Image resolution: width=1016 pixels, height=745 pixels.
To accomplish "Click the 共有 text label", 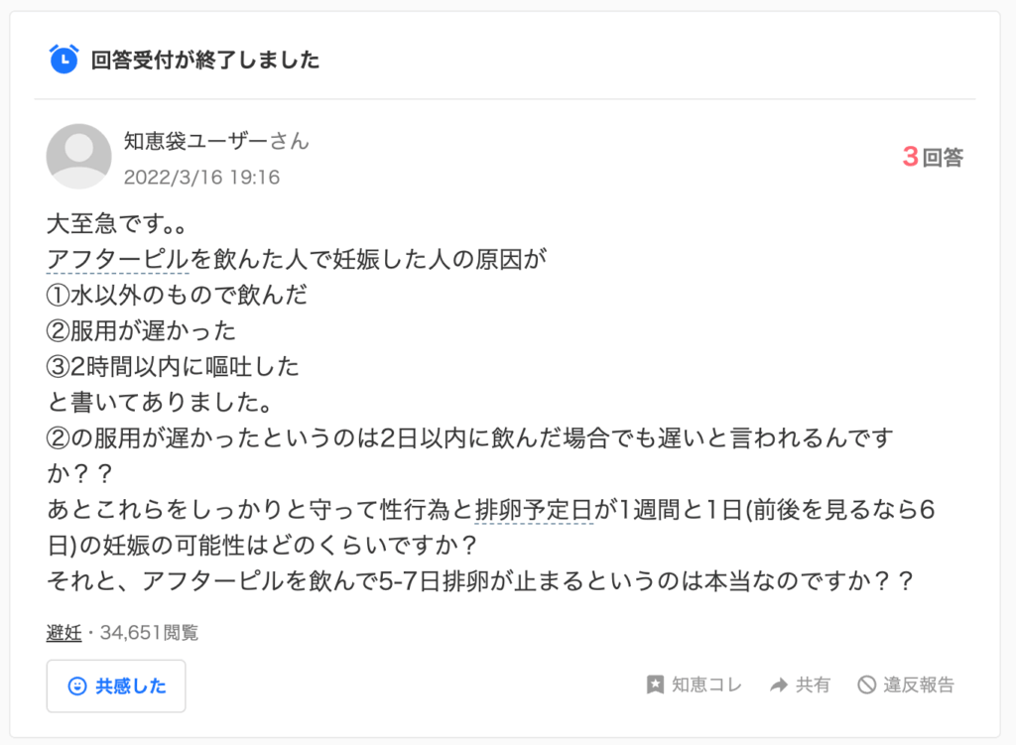I will pos(814,684).
